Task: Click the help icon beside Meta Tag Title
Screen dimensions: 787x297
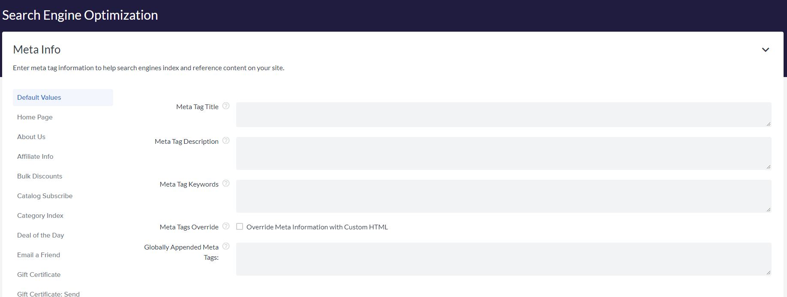Action: pyautogui.click(x=226, y=106)
